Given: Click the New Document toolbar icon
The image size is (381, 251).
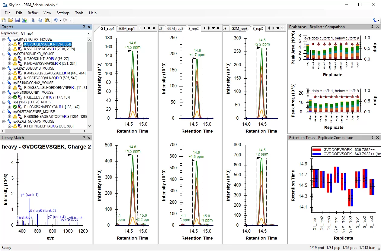Looking at the screenshot, I should tap(4, 20).
